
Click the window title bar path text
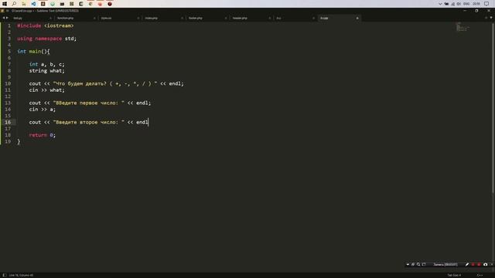[x=45, y=11]
